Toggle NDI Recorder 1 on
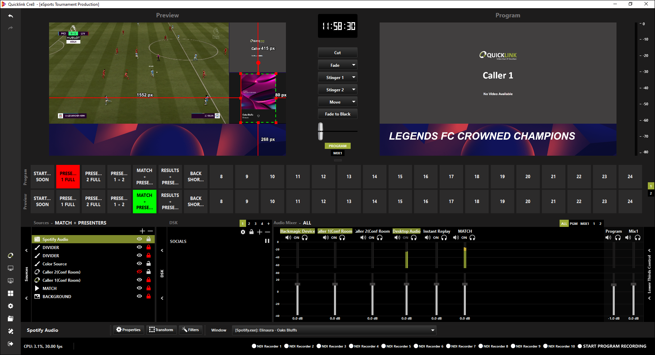This screenshot has width=655, height=355. coord(254,346)
